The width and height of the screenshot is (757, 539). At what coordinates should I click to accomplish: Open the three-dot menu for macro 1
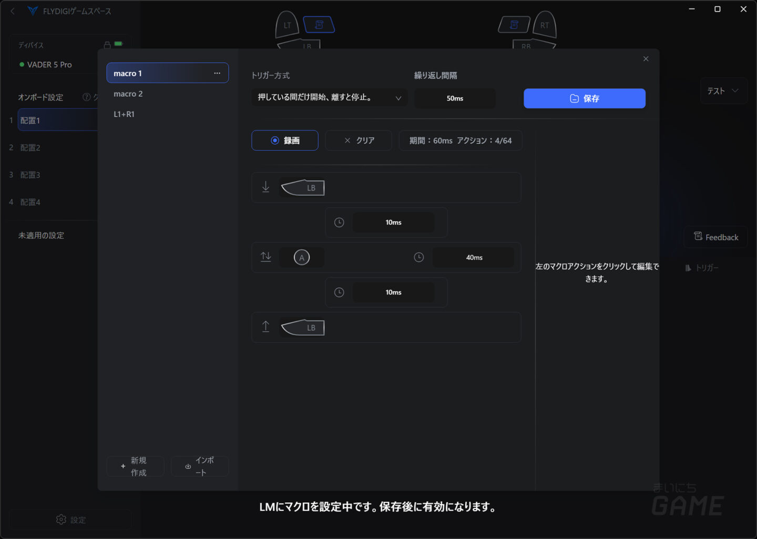pos(217,73)
